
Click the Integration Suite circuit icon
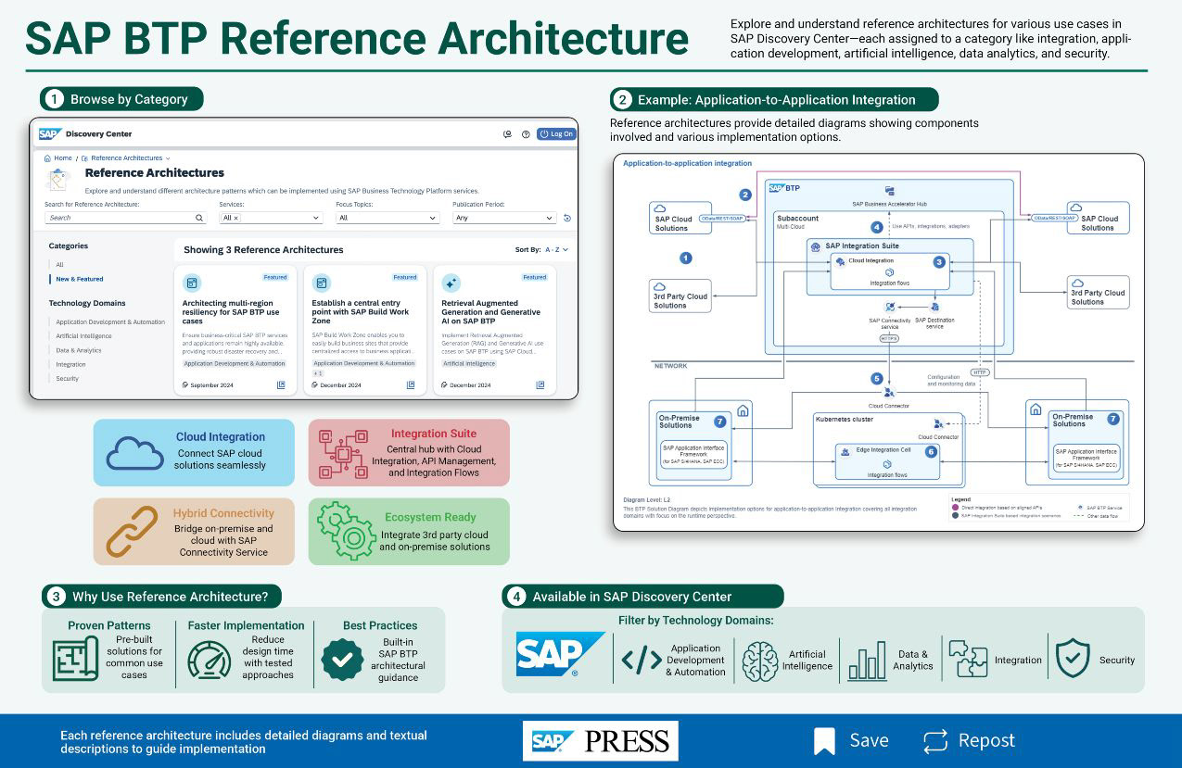pos(344,453)
